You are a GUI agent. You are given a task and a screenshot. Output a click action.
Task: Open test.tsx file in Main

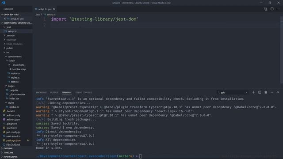[x=16, y=82]
